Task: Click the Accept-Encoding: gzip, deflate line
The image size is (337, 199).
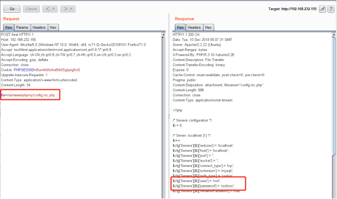Action: (24, 60)
